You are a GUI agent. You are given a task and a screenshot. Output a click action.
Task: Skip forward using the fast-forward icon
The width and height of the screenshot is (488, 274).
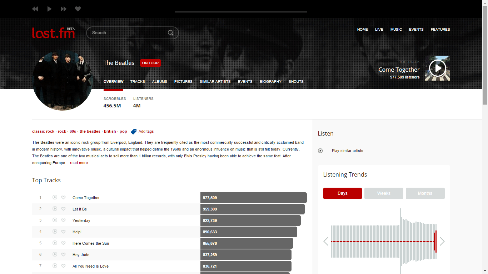tap(63, 9)
